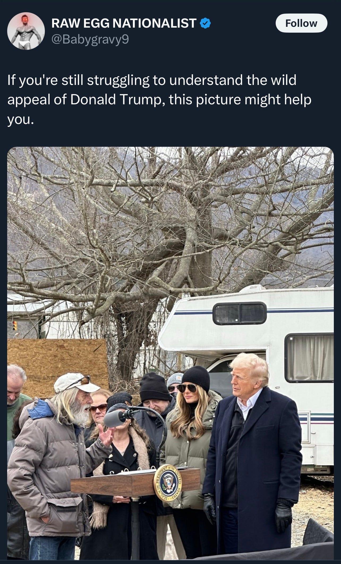Click the traffic light in photo background
341x564 pixels.
pos(15,325)
